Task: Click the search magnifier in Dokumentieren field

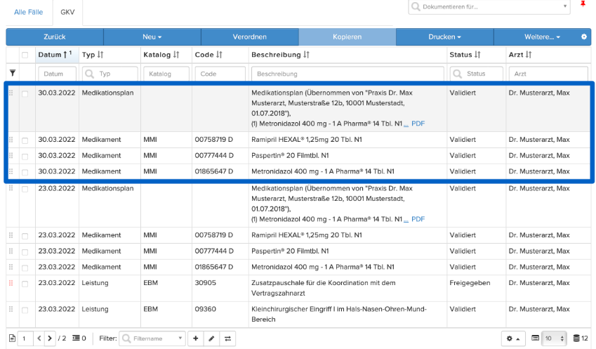Action: 416,6
